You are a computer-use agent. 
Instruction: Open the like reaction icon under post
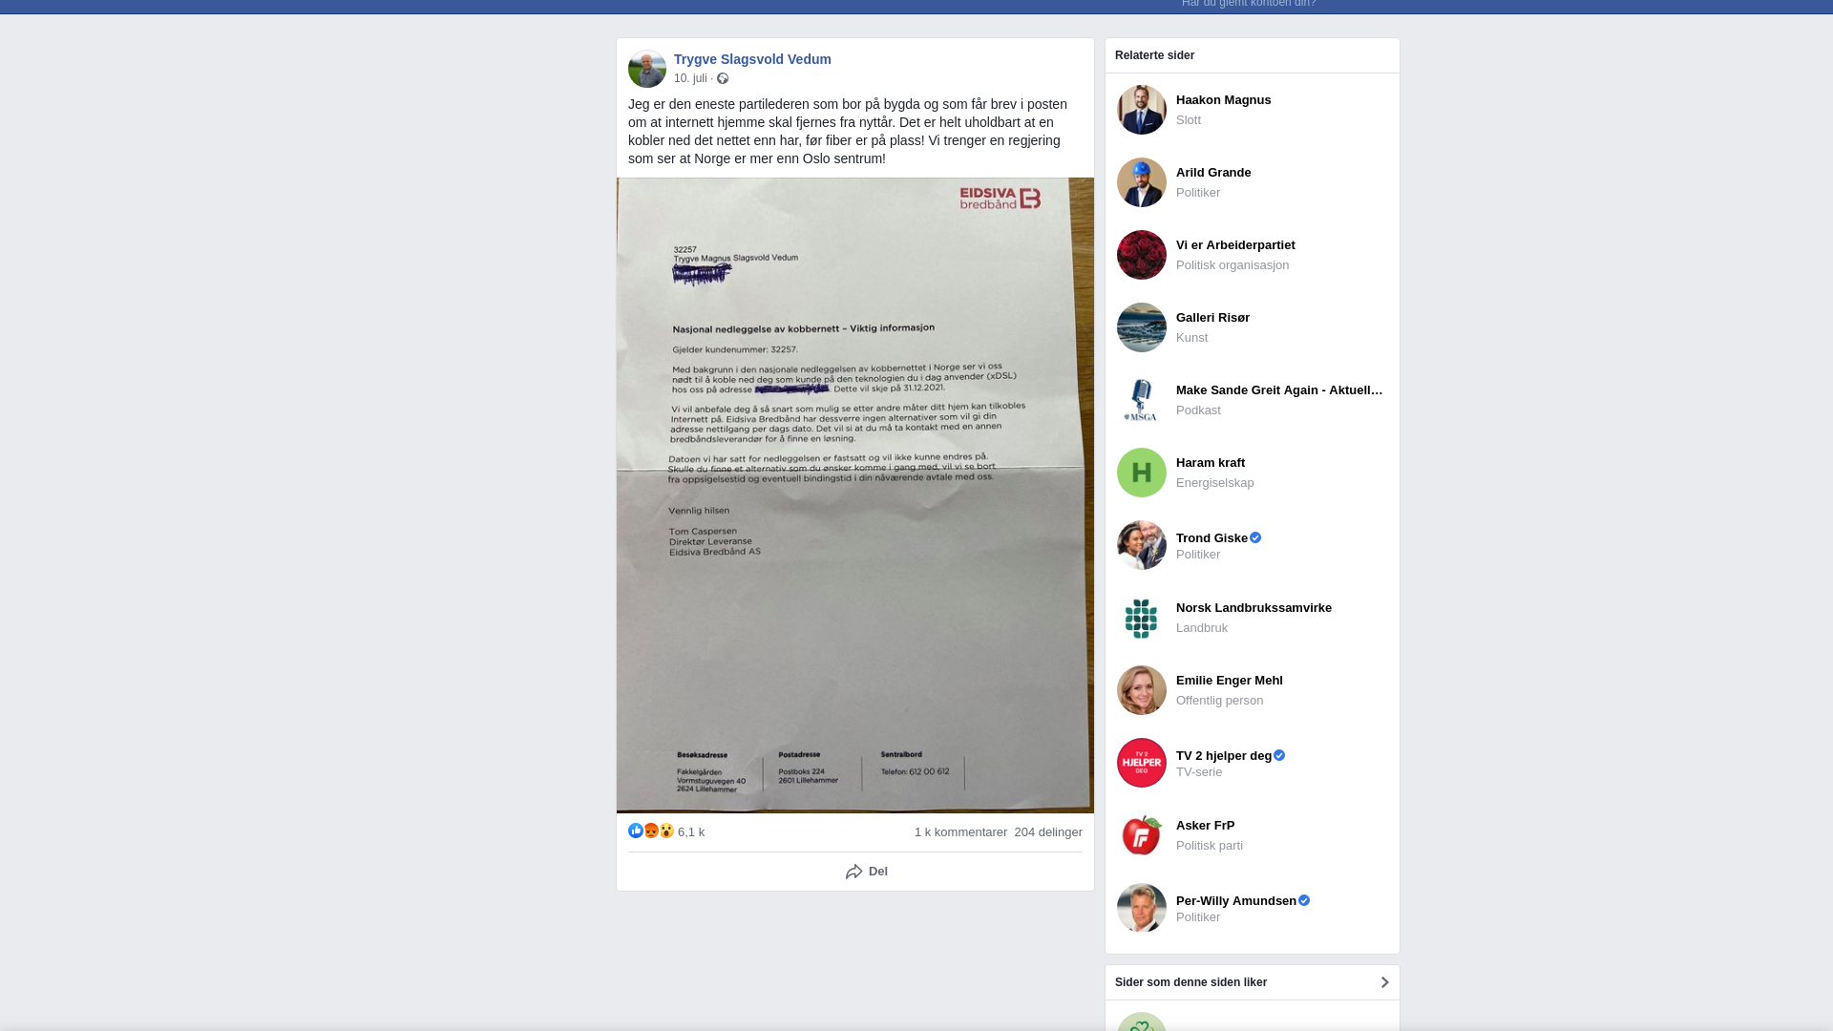tap(636, 831)
